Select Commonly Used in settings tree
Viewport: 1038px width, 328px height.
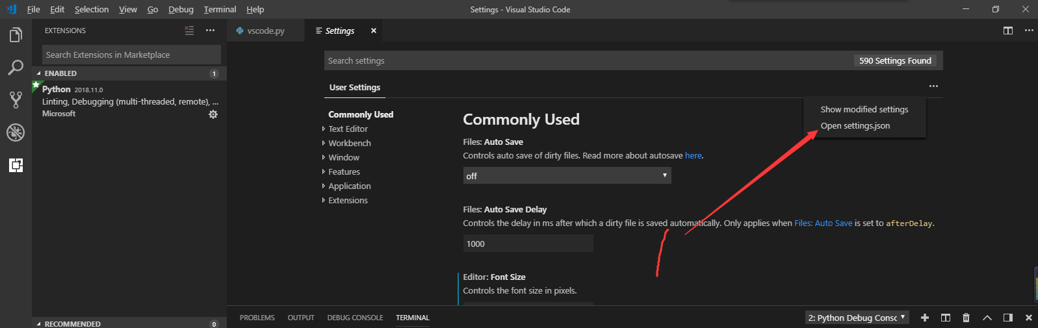point(361,114)
